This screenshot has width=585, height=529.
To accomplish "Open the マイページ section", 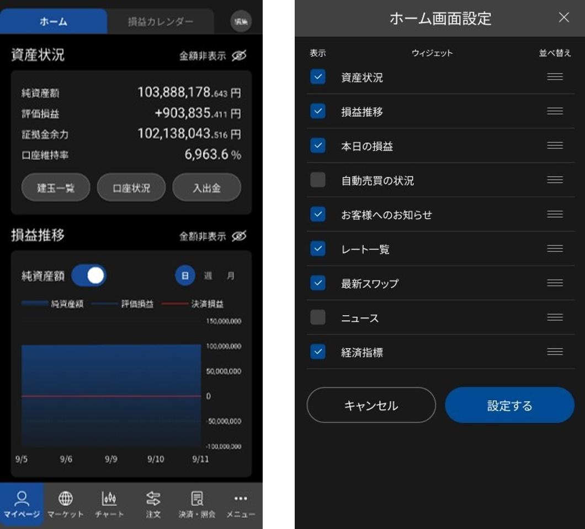I will coord(22,504).
